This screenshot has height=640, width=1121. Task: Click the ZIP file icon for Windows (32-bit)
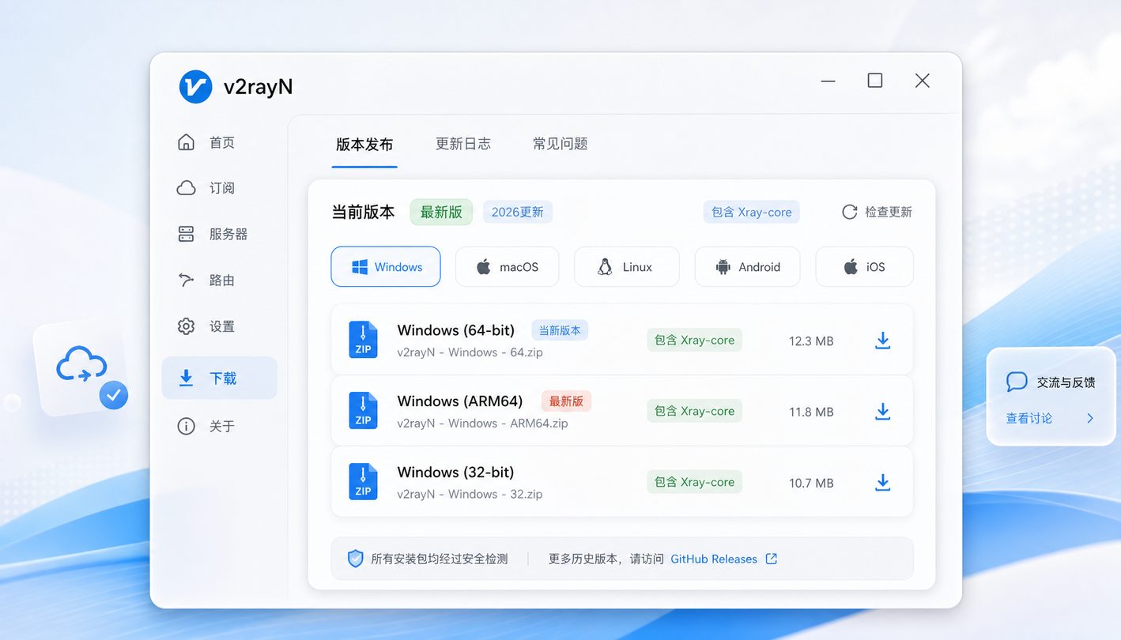[x=363, y=482]
